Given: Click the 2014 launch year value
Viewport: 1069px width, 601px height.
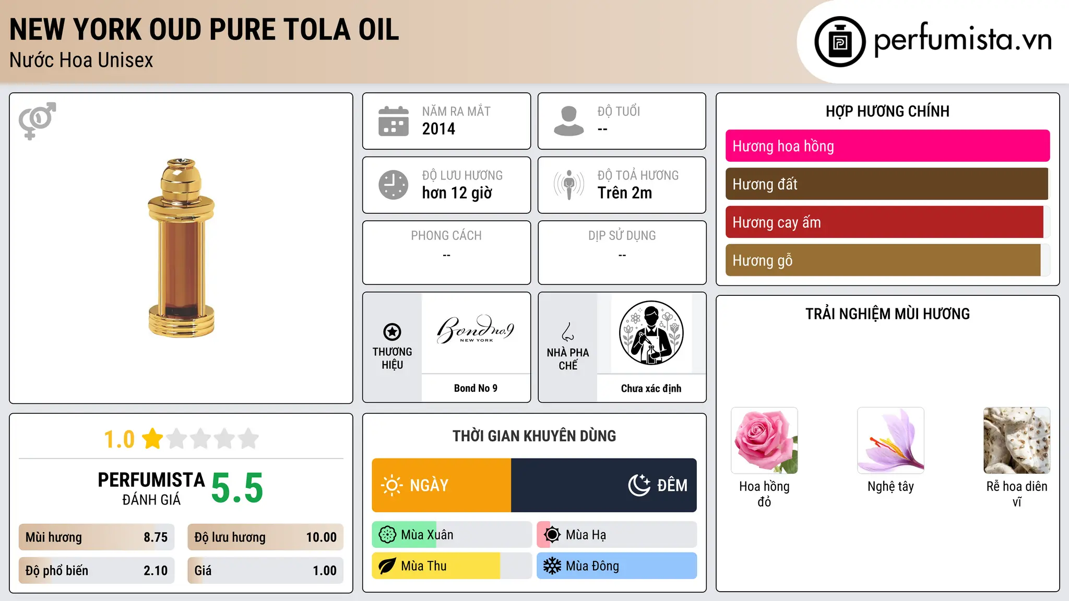Looking at the screenshot, I should [438, 129].
